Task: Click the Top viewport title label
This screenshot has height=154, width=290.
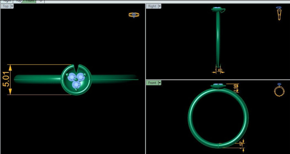Action: coord(6,6)
